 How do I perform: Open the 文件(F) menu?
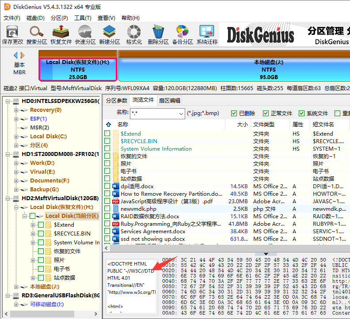point(11,18)
